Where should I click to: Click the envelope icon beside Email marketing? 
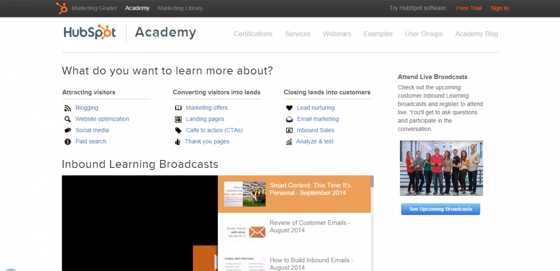pos(289,118)
